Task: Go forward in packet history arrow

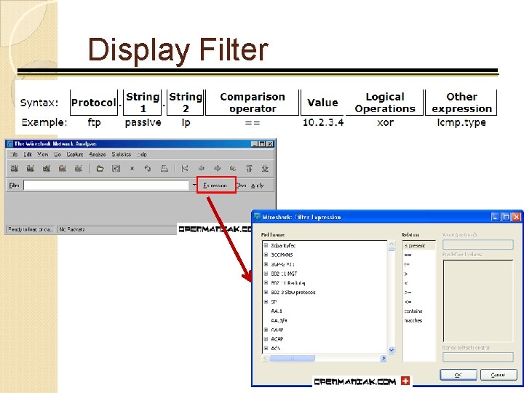Action: click(x=217, y=168)
